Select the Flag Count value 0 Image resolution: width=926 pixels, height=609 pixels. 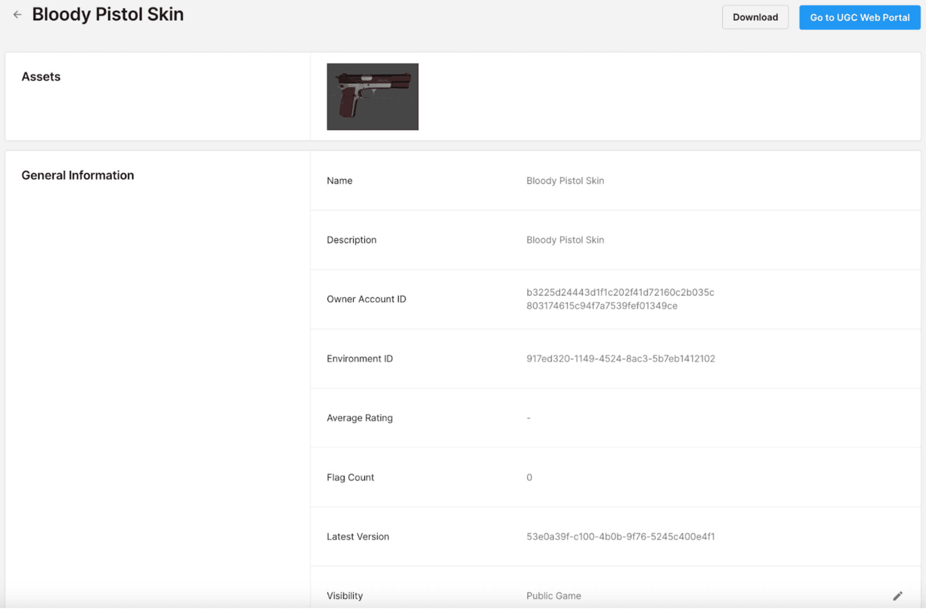click(x=529, y=477)
